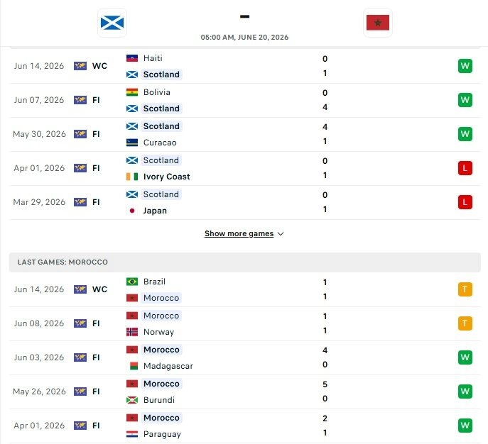Click the Haiti flag icon
The image size is (488, 444).
[132, 58]
